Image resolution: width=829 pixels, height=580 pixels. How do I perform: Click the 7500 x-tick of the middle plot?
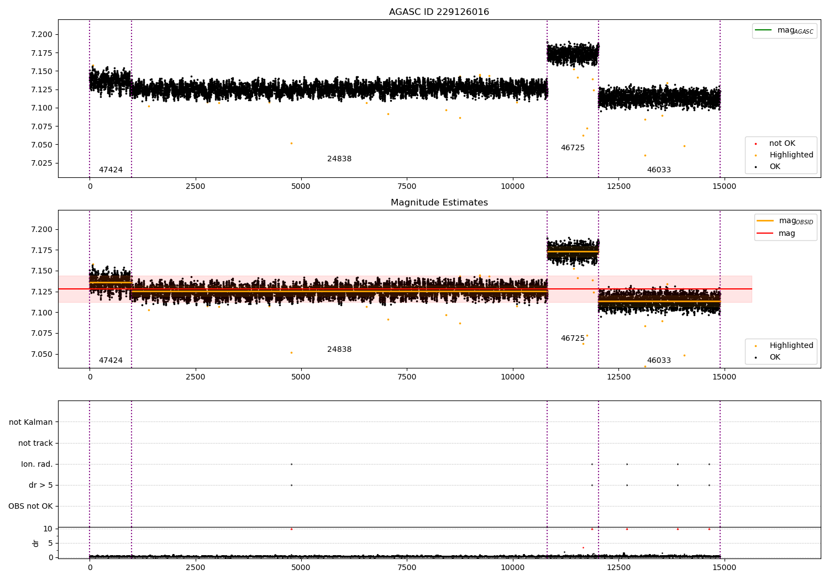[x=407, y=377]
